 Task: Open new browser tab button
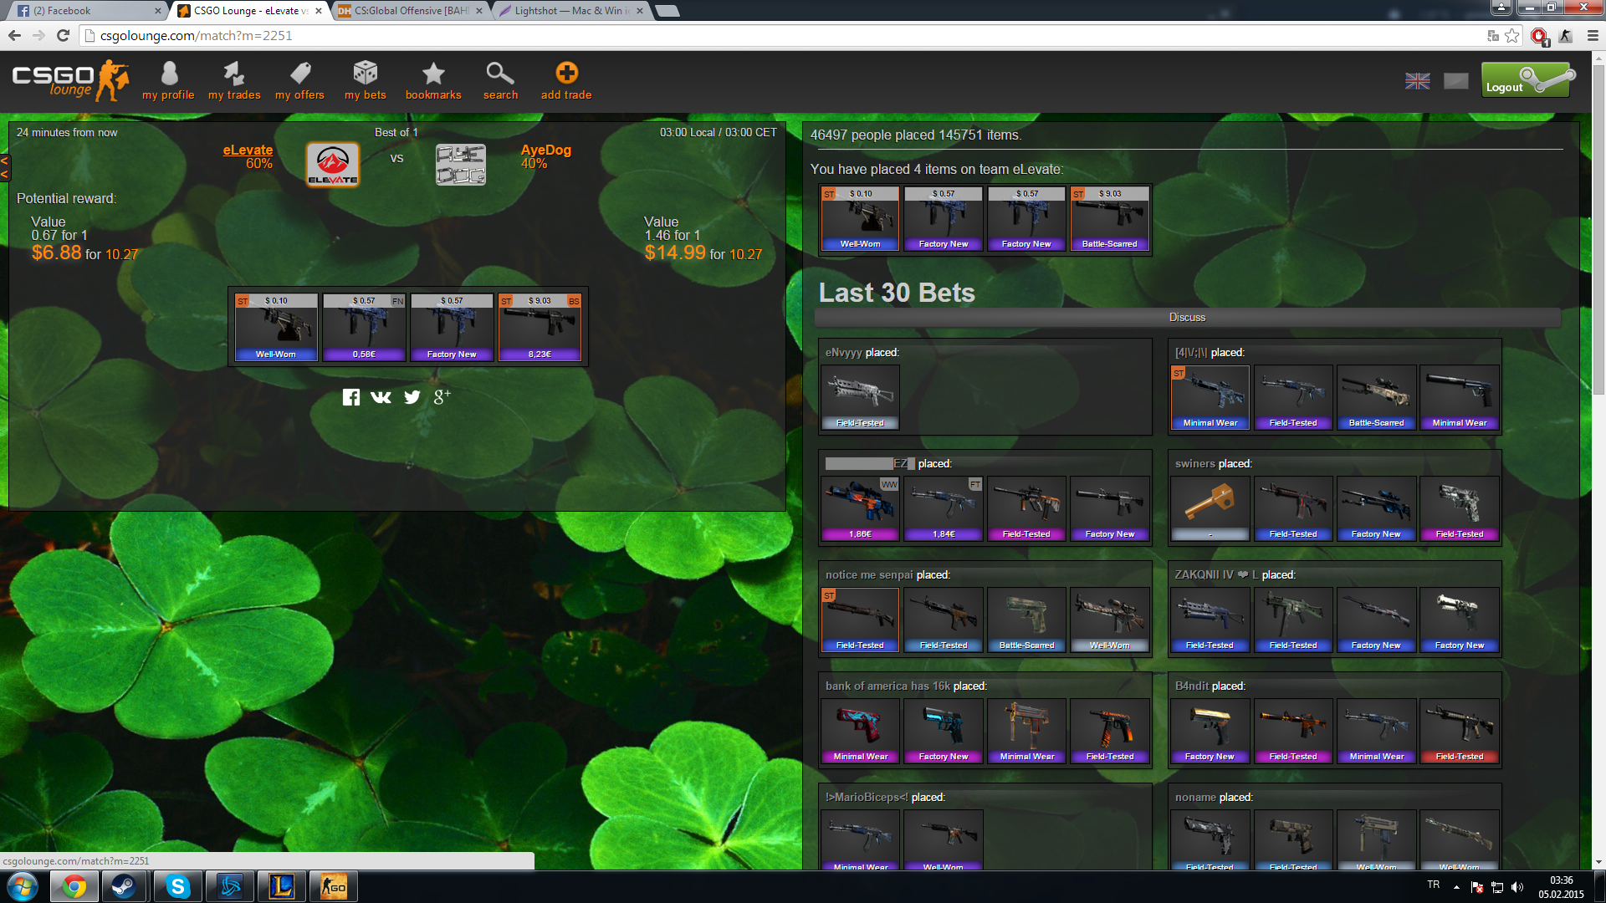coord(667,11)
